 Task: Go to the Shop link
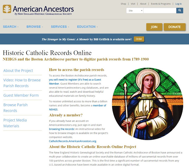[x=123, y=4]
